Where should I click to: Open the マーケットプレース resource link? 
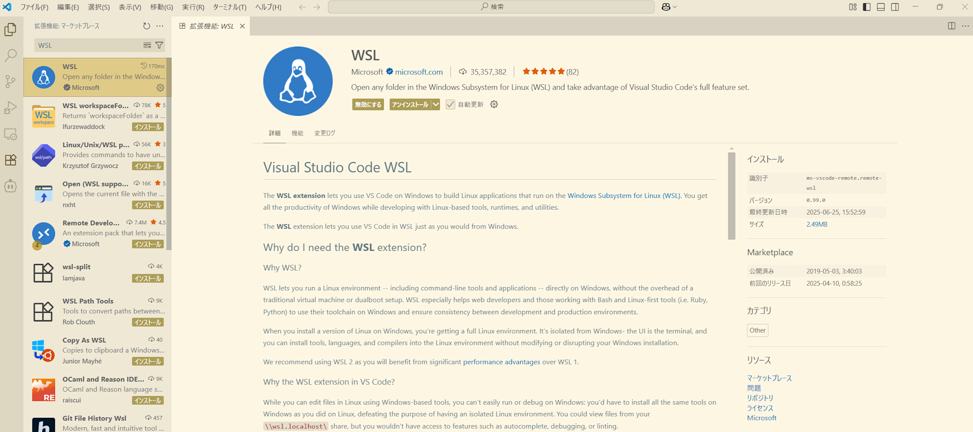tap(770, 378)
